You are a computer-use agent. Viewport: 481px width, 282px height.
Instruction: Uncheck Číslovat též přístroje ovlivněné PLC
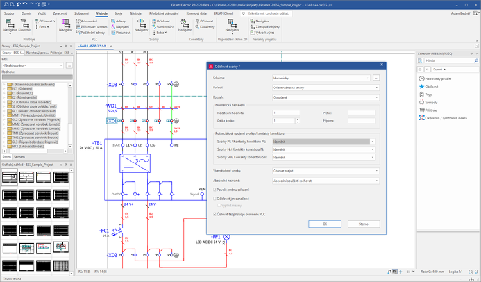tap(214, 214)
